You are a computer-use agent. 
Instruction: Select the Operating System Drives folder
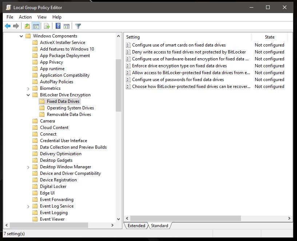pos(70,108)
